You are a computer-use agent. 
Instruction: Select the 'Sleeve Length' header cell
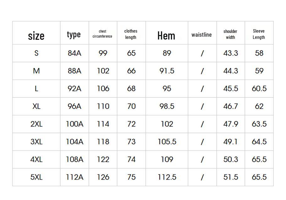tap(259, 34)
